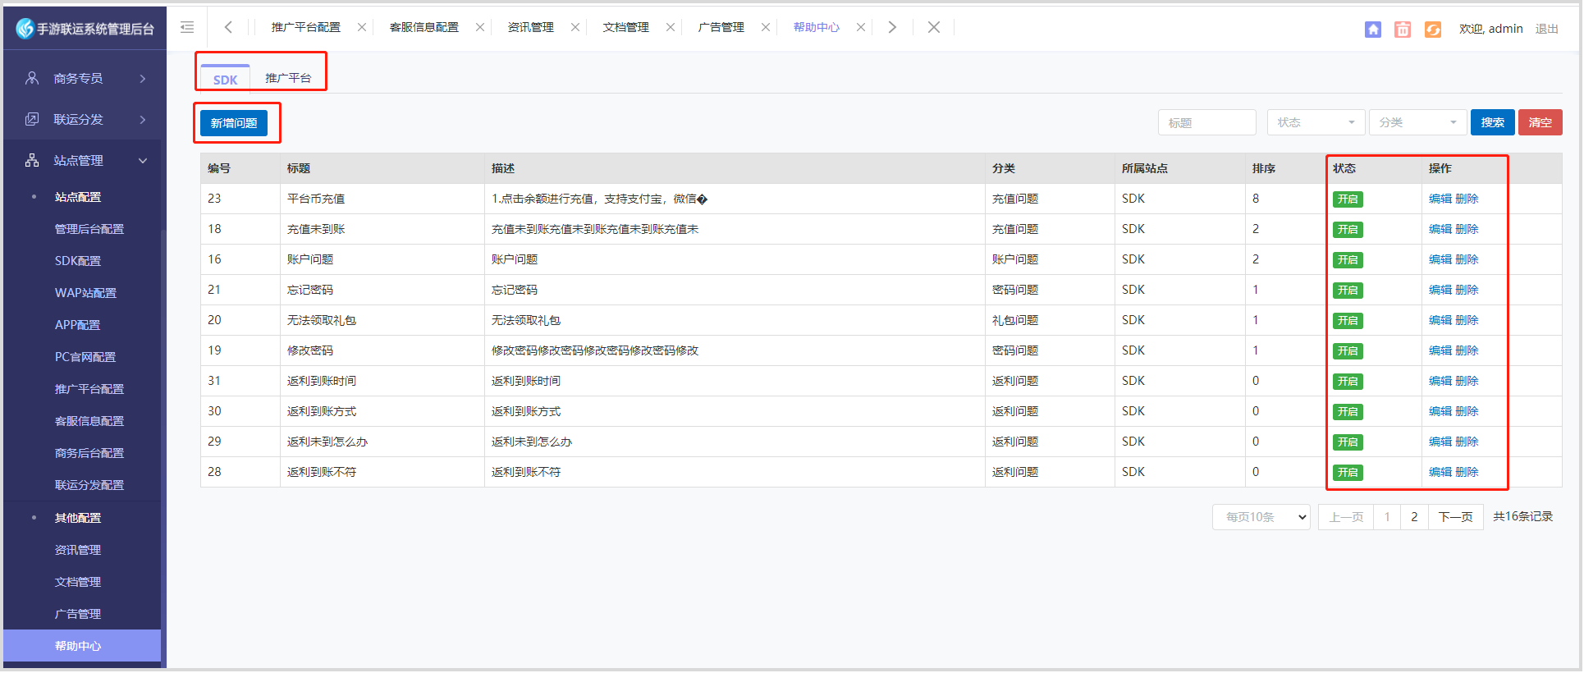The height and width of the screenshot is (673, 1584).
Task: Edit the 返利到账不符 row
Action: click(x=1440, y=472)
